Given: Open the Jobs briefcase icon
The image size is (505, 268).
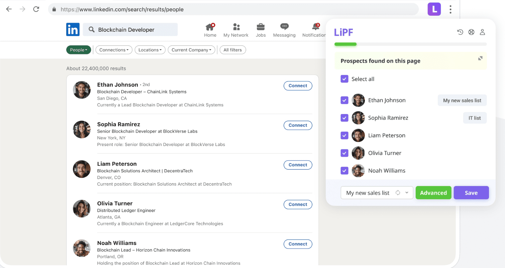Looking at the screenshot, I should click(261, 30).
